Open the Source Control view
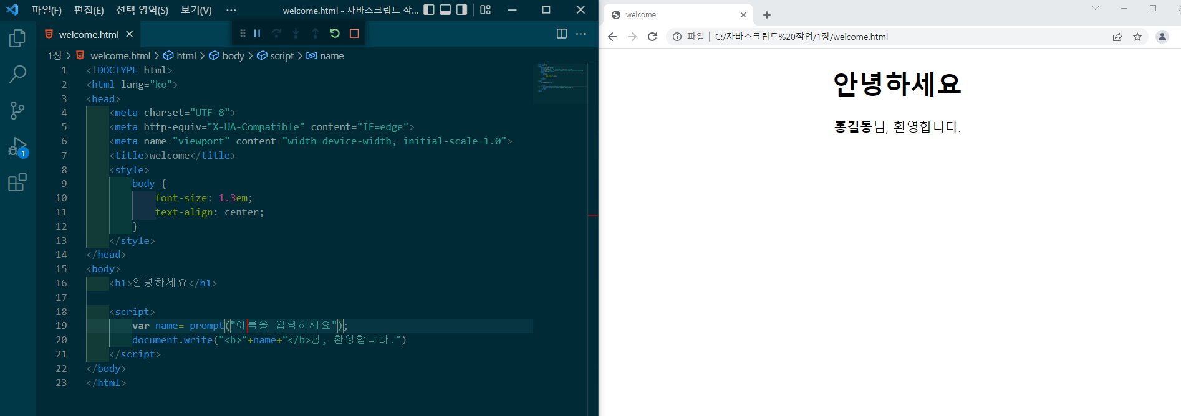 [17, 111]
